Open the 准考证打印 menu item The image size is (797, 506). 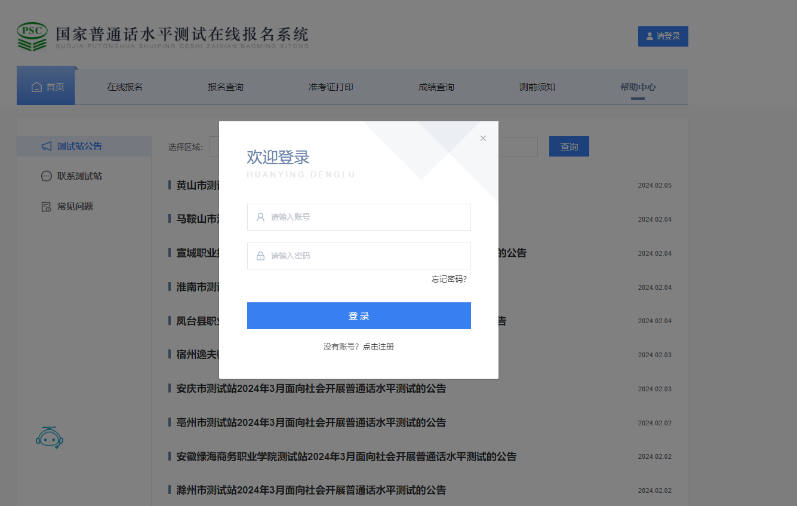click(331, 87)
